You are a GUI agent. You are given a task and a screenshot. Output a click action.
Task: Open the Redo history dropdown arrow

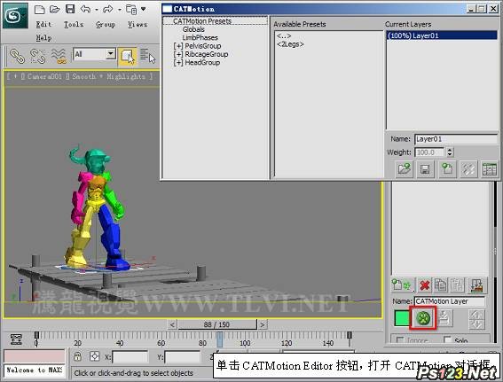(x=120, y=10)
